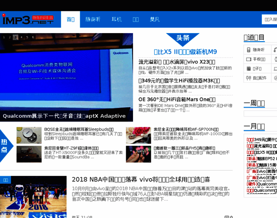Image resolution: width=277 pixels, height=218 pixels.
Task: Open BOSE Sleepbuds article title
Action: coord(79,129)
